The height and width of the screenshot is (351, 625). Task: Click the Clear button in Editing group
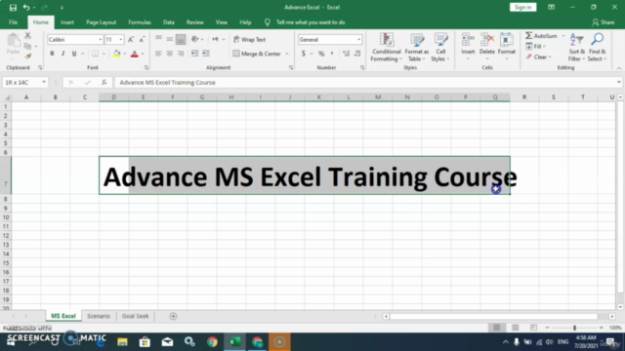tap(538, 57)
